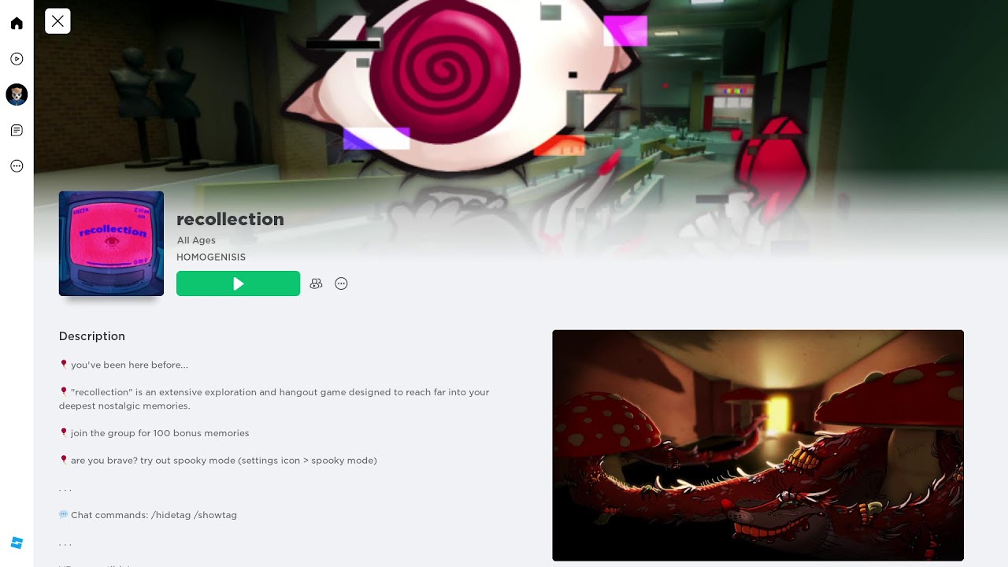Open the HOMOGENISIS creator link
This screenshot has width=1008, height=567.
[211, 258]
